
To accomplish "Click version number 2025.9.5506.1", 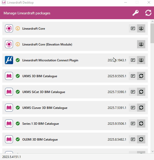I will tap(117, 124).
